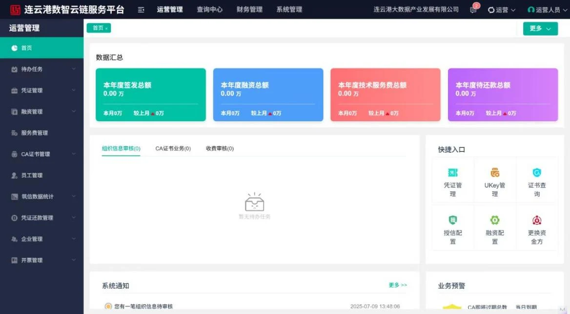Image resolution: width=570 pixels, height=314 pixels.
Task: Click notice timestamp 2025-07-09 13:48:06
Action: (375, 306)
